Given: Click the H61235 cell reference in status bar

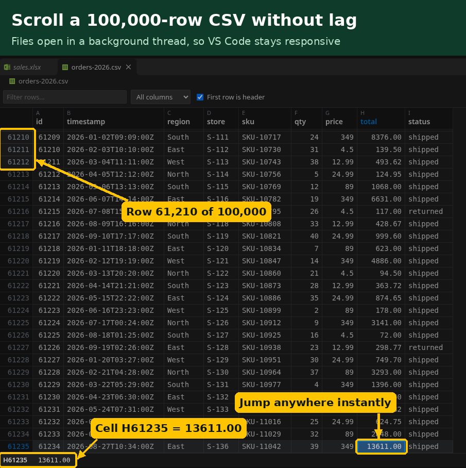Looking at the screenshot, I should [15, 460].
